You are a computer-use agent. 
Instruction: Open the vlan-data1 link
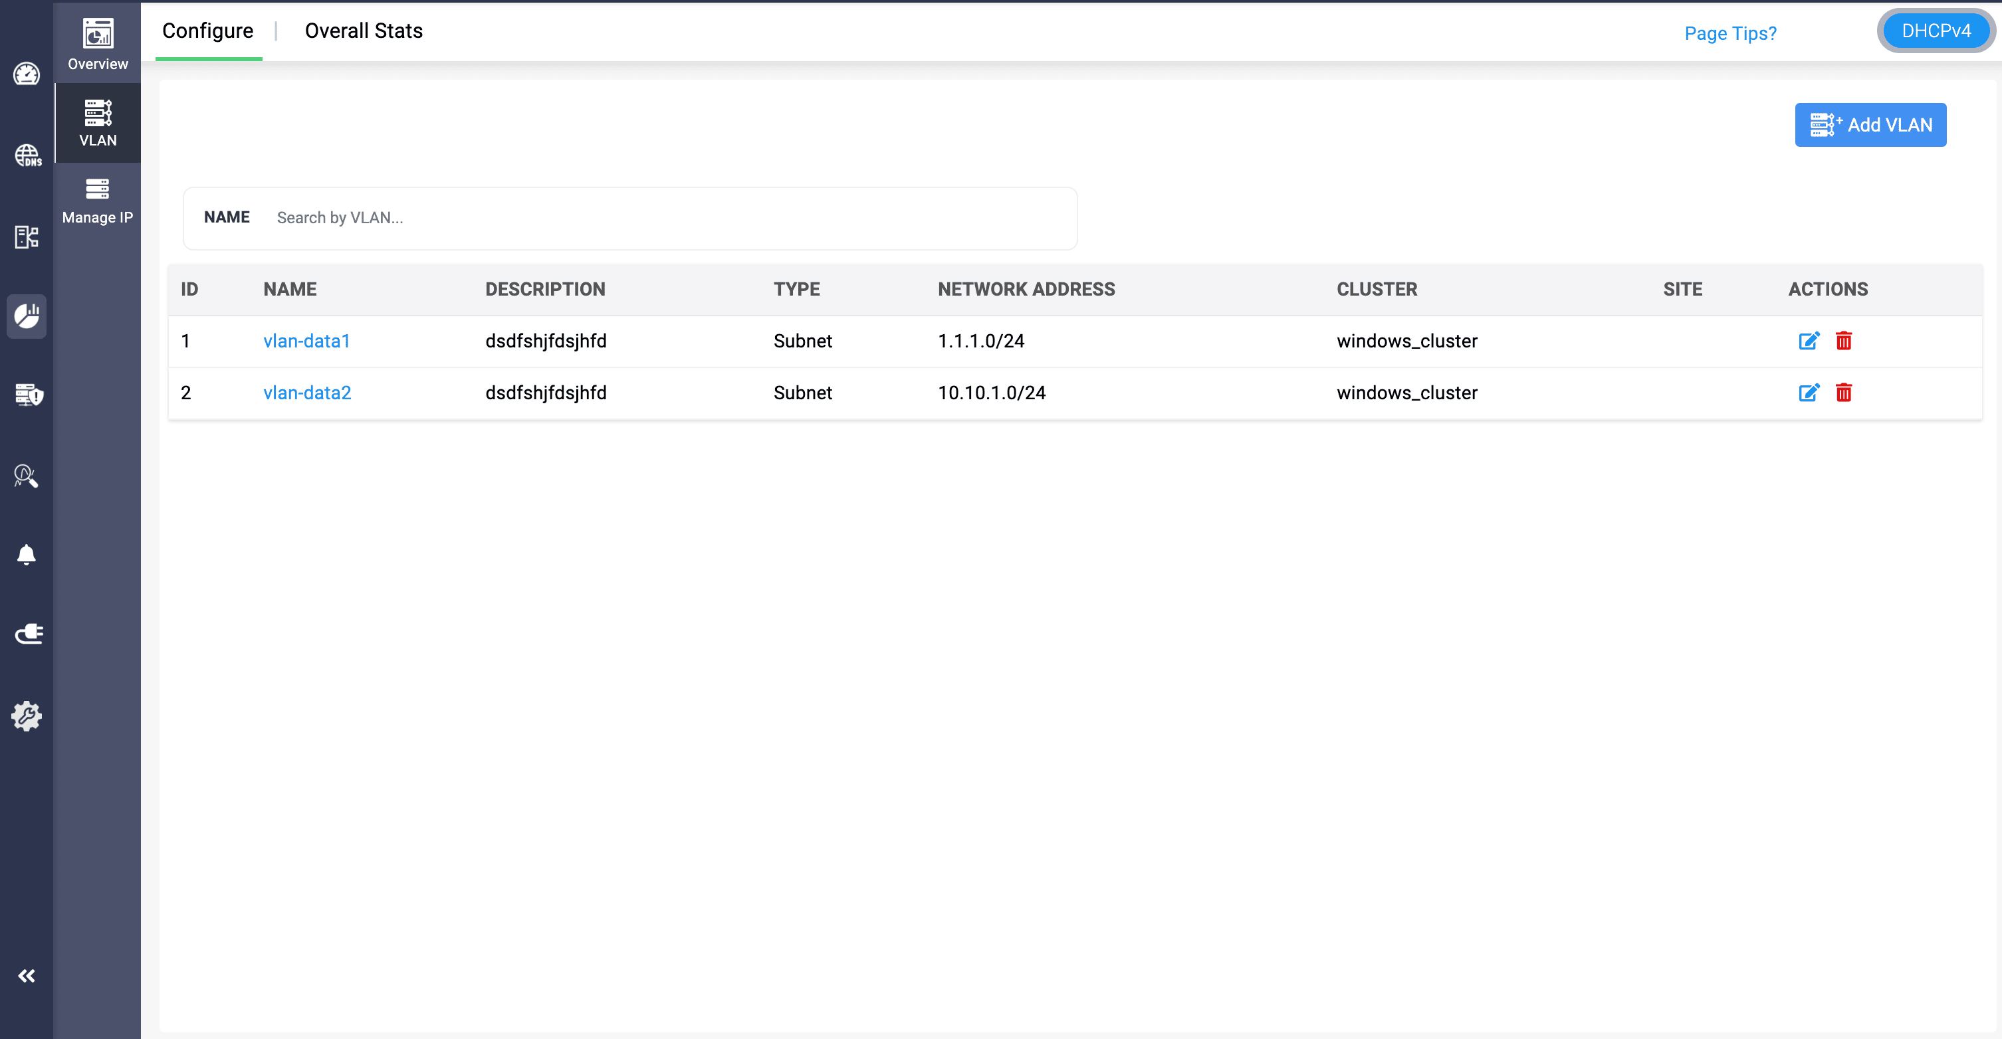click(x=306, y=341)
